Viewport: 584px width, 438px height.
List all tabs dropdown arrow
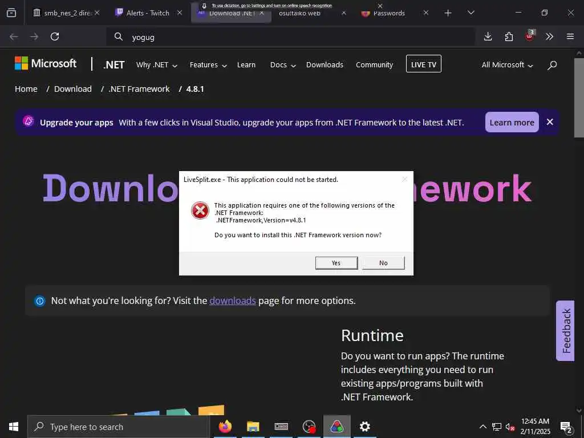click(x=471, y=13)
